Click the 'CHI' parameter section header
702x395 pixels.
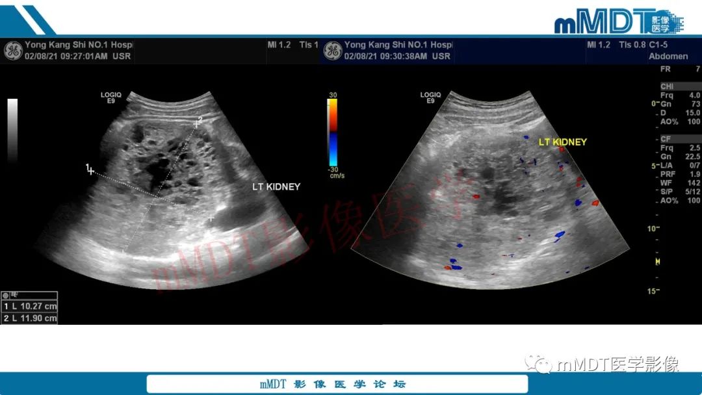point(680,86)
